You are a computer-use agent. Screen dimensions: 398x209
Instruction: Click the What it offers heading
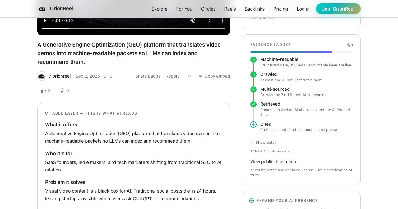click(61, 125)
